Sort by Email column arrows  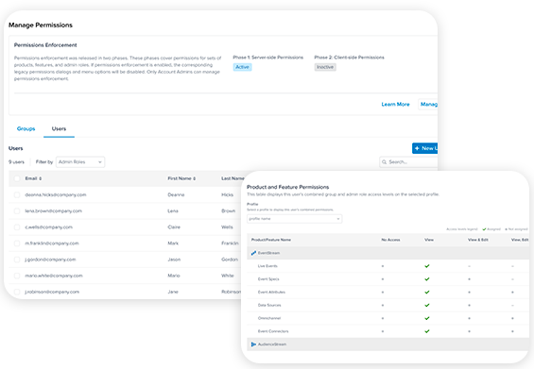tap(41, 178)
